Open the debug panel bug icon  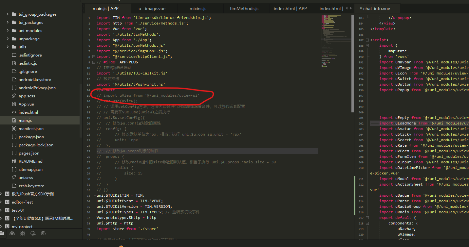click(22, 233)
